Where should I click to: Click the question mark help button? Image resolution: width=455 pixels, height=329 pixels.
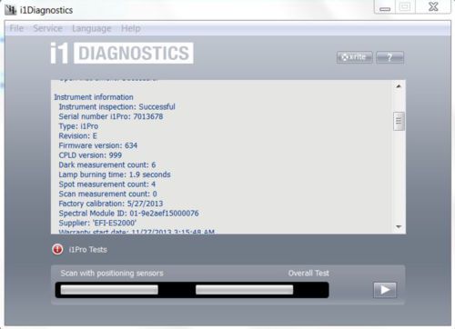(x=389, y=57)
